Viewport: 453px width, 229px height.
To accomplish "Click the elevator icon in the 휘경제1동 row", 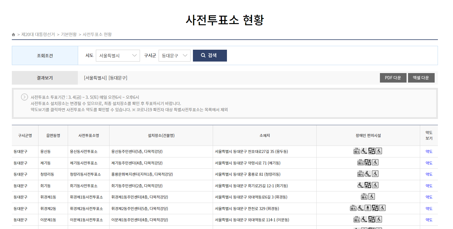I will pos(364,196).
